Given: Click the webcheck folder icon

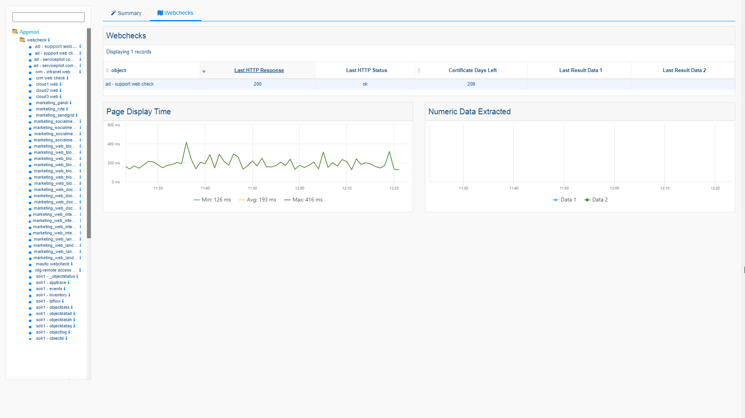Looking at the screenshot, I should (22, 40).
